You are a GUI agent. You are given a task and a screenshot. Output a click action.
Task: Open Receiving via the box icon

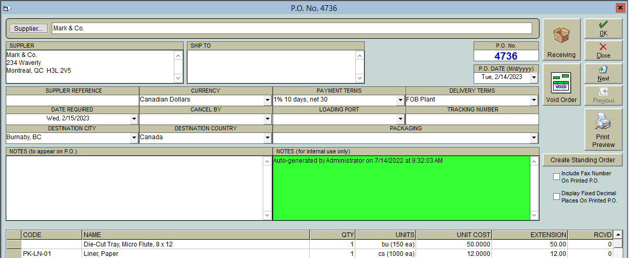click(x=561, y=40)
